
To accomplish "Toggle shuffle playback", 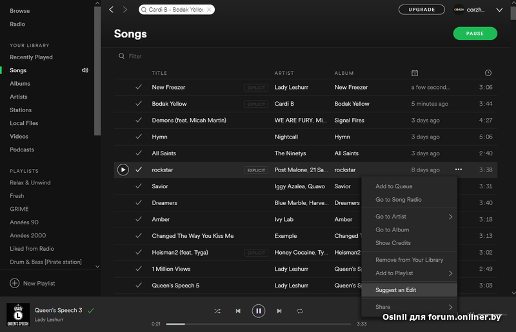I will pyautogui.click(x=217, y=311).
